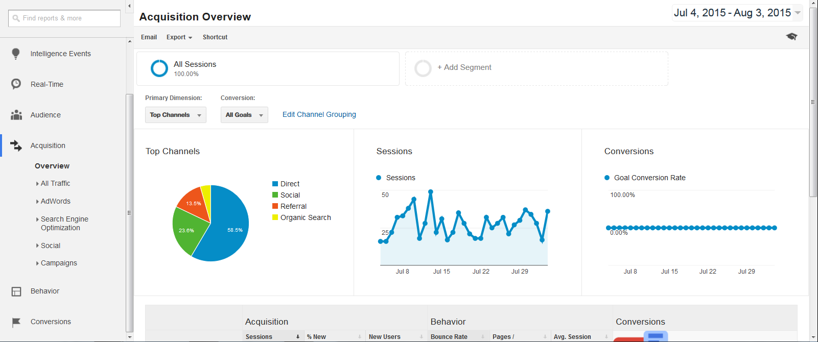Select Acquisition Overview in sidebar
The image size is (818, 342).
[x=52, y=166]
